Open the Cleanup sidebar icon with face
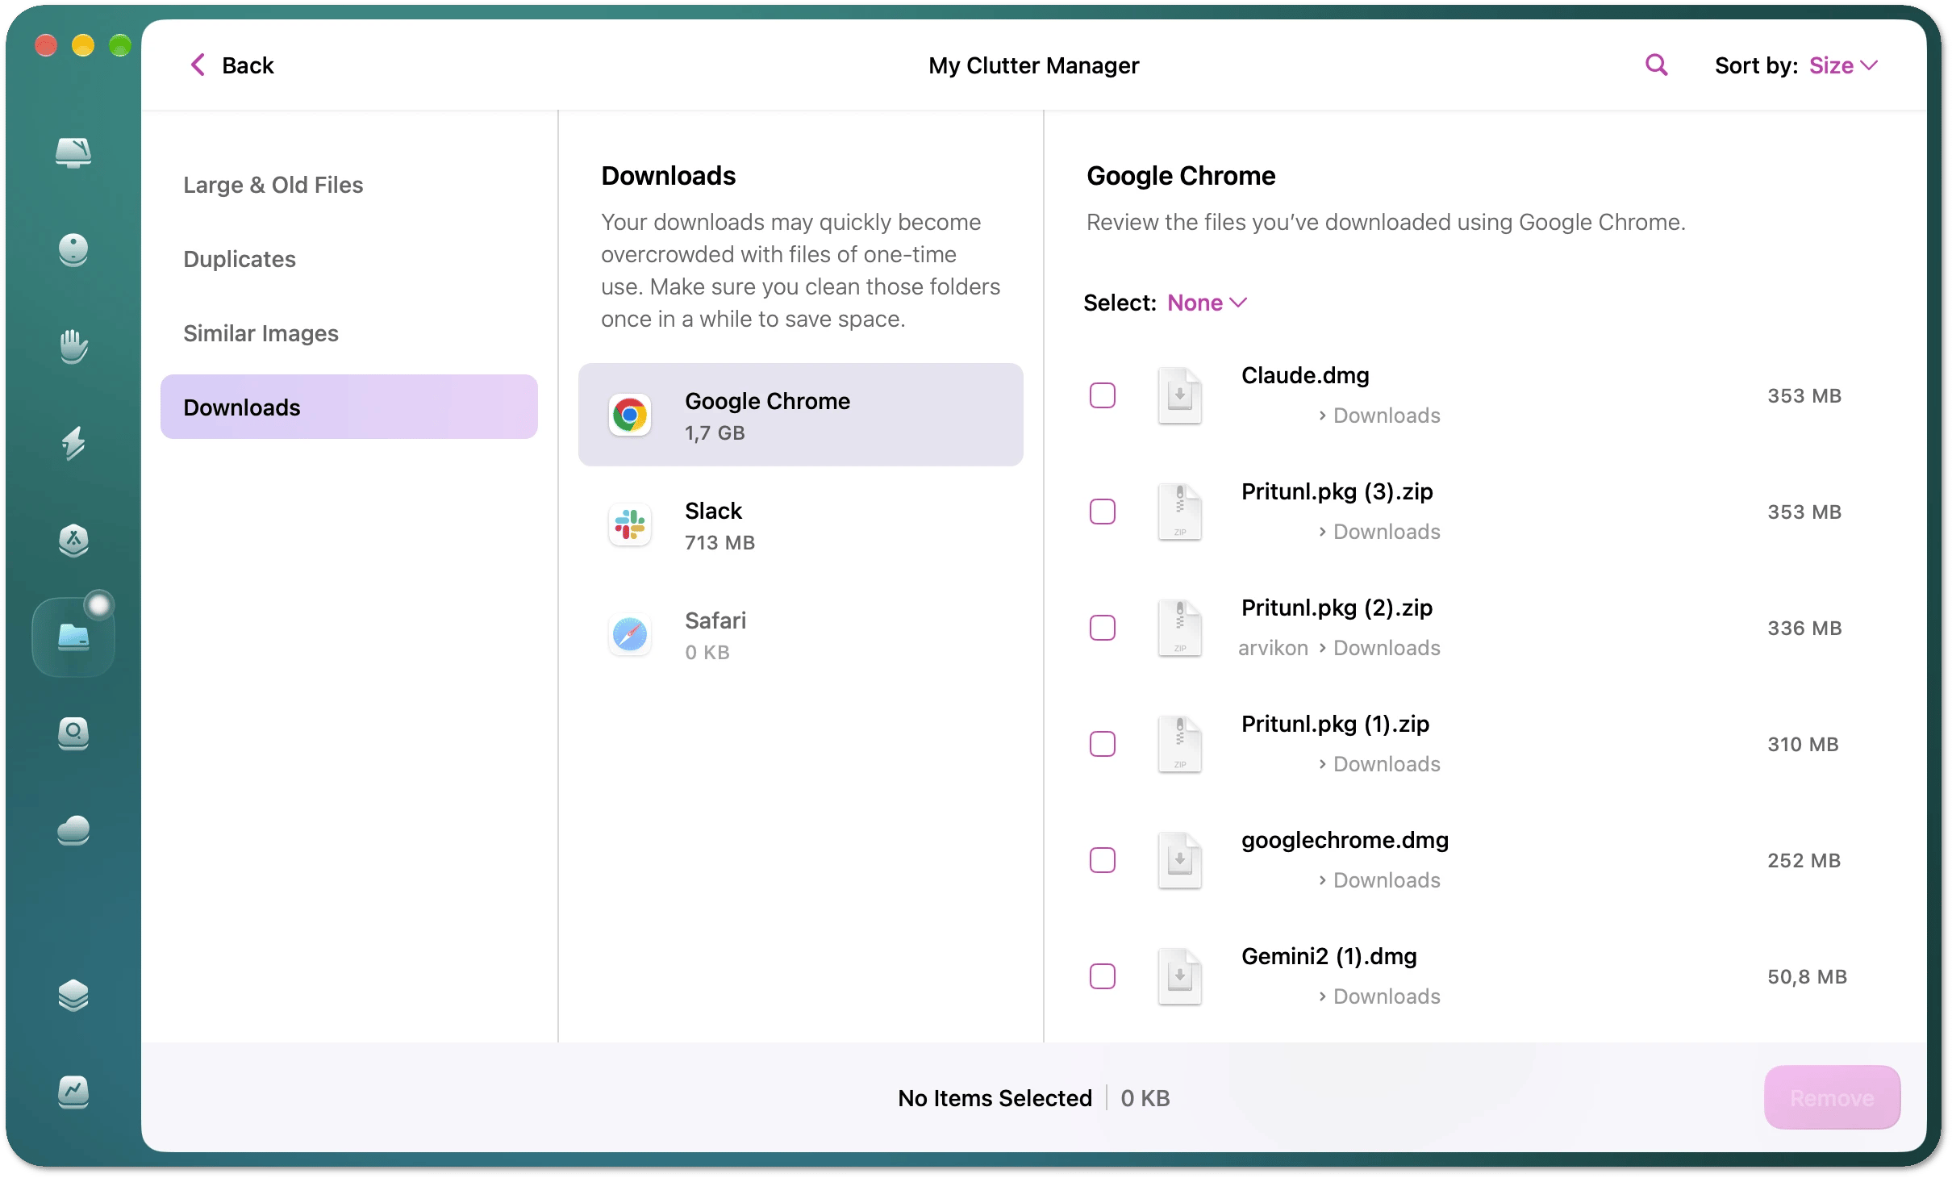The height and width of the screenshot is (1178, 1952). click(73, 249)
